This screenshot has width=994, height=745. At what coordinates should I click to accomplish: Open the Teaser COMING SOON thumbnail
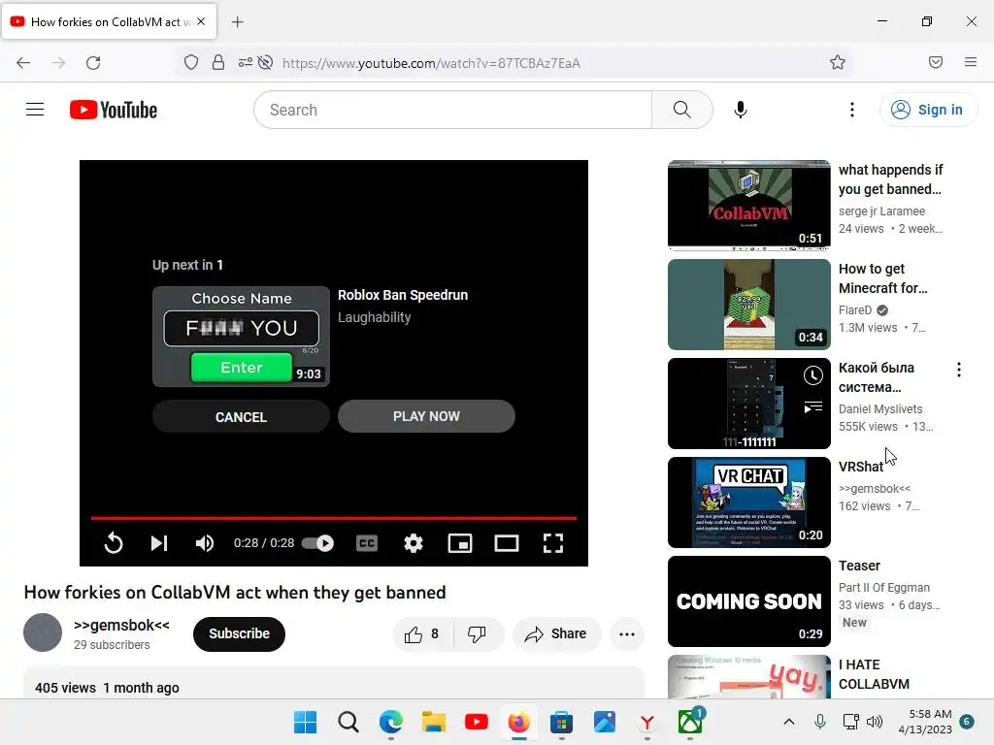(748, 601)
